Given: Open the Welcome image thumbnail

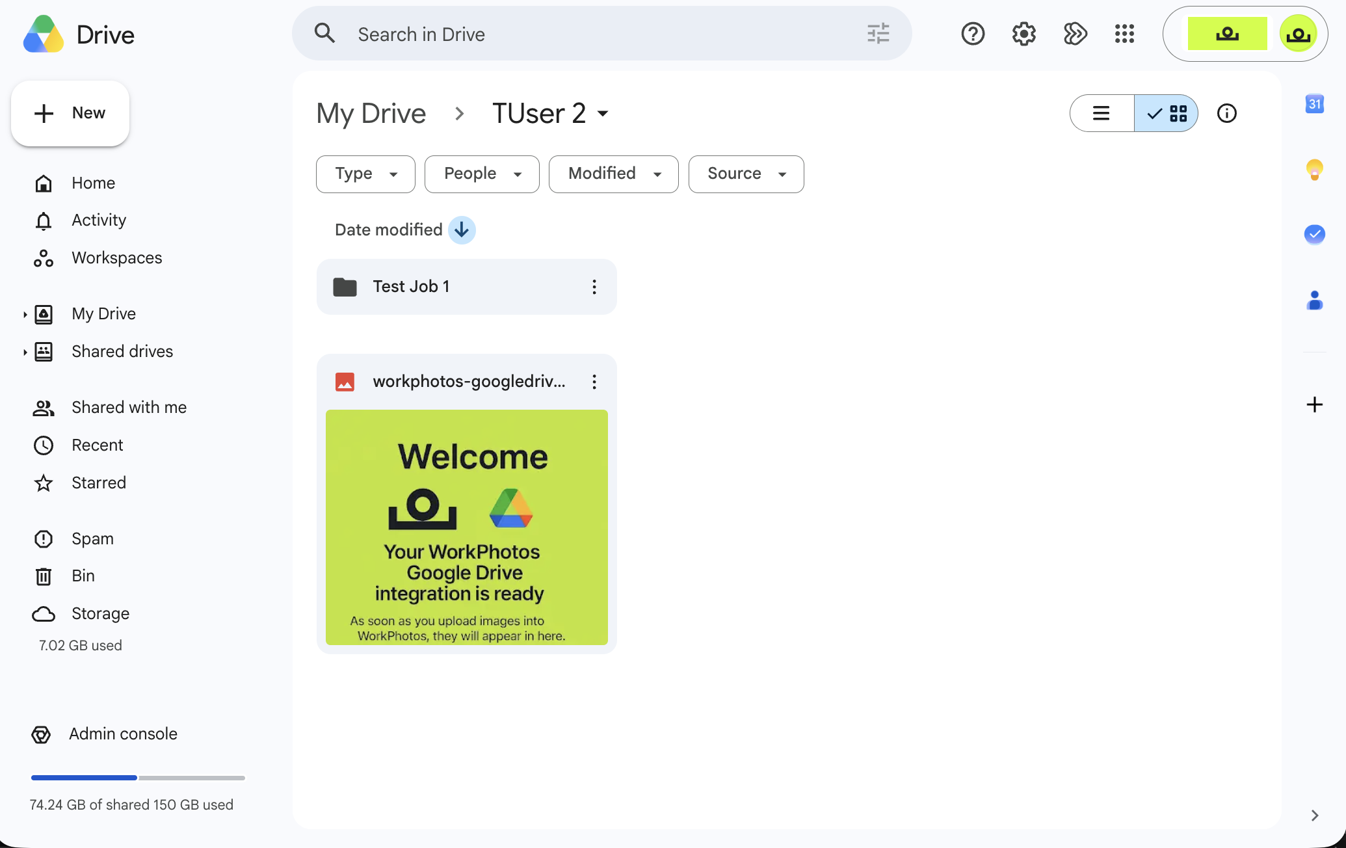Looking at the screenshot, I should (466, 527).
